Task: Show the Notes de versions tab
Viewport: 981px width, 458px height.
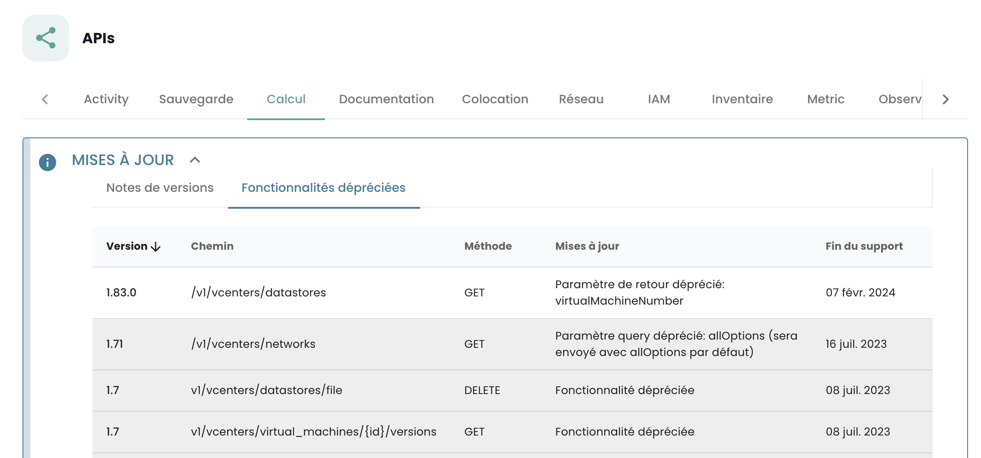Action: [160, 188]
